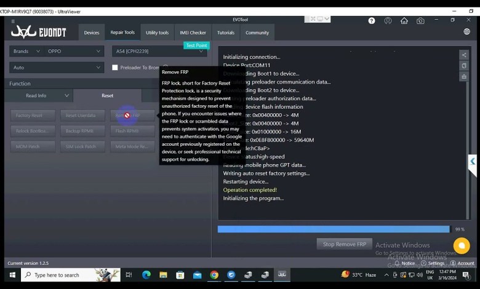The width and height of the screenshot is (480, 289).
Task: Click the blue progress bar
Action: tap(333, 229)
